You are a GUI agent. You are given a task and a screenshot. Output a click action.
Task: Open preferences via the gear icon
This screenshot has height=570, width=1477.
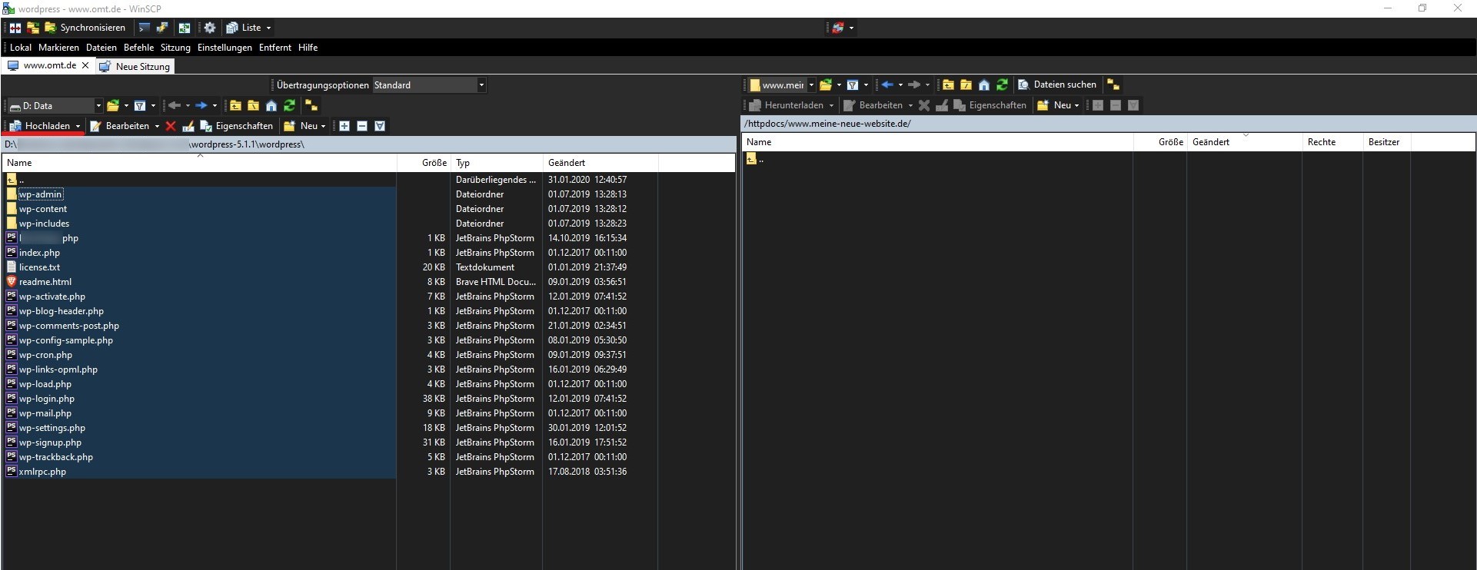pos(209,28)
